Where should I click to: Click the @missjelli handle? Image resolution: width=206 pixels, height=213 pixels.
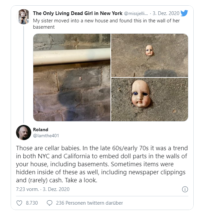[136, 13]
